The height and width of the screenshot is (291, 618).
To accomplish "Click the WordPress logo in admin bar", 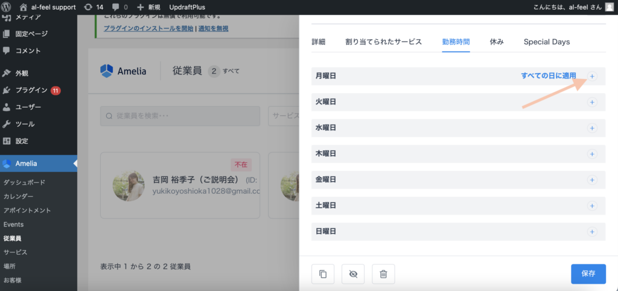I will [9, 7].
